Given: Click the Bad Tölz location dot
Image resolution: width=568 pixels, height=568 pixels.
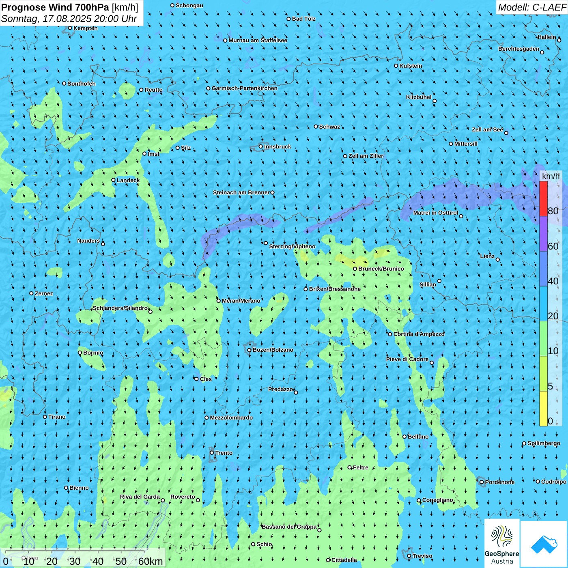Looking at the screenshot, I should pos(289,19).
